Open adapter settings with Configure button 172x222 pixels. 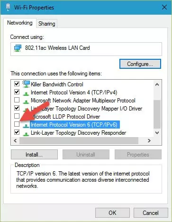click(140, 64)
